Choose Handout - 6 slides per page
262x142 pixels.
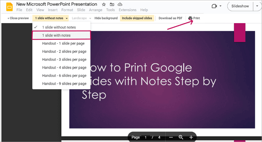61,75
